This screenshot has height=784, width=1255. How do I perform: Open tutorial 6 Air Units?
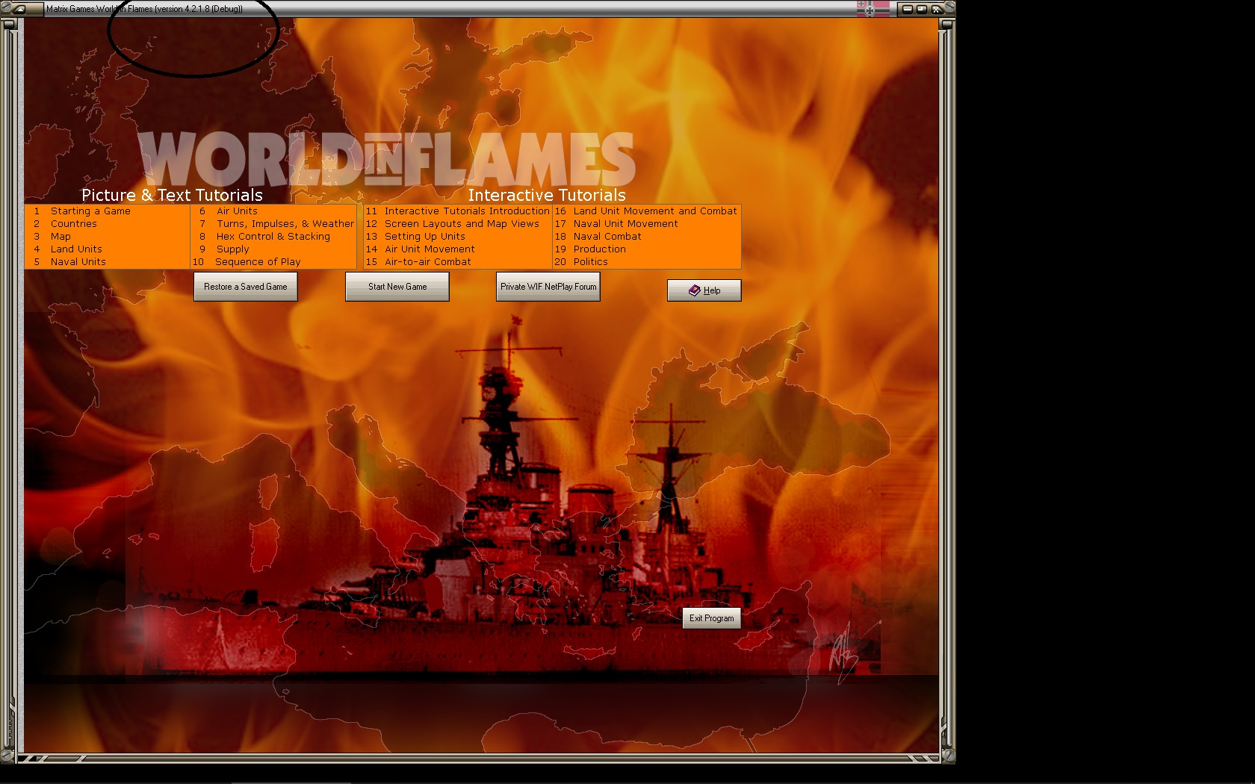236,211
